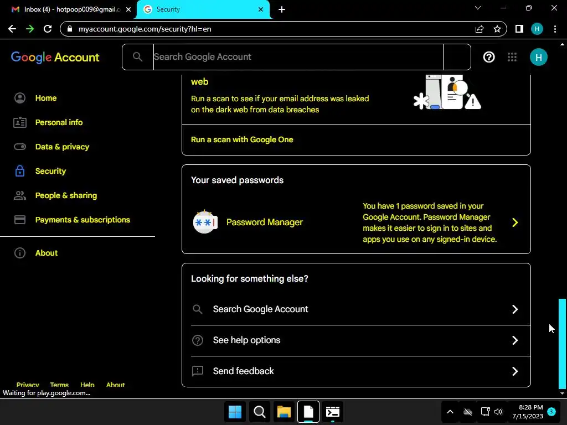Close the Gmail Inbox tab
Image resolution: width=567 pixels, height=425 pixels.
point(128,9)
